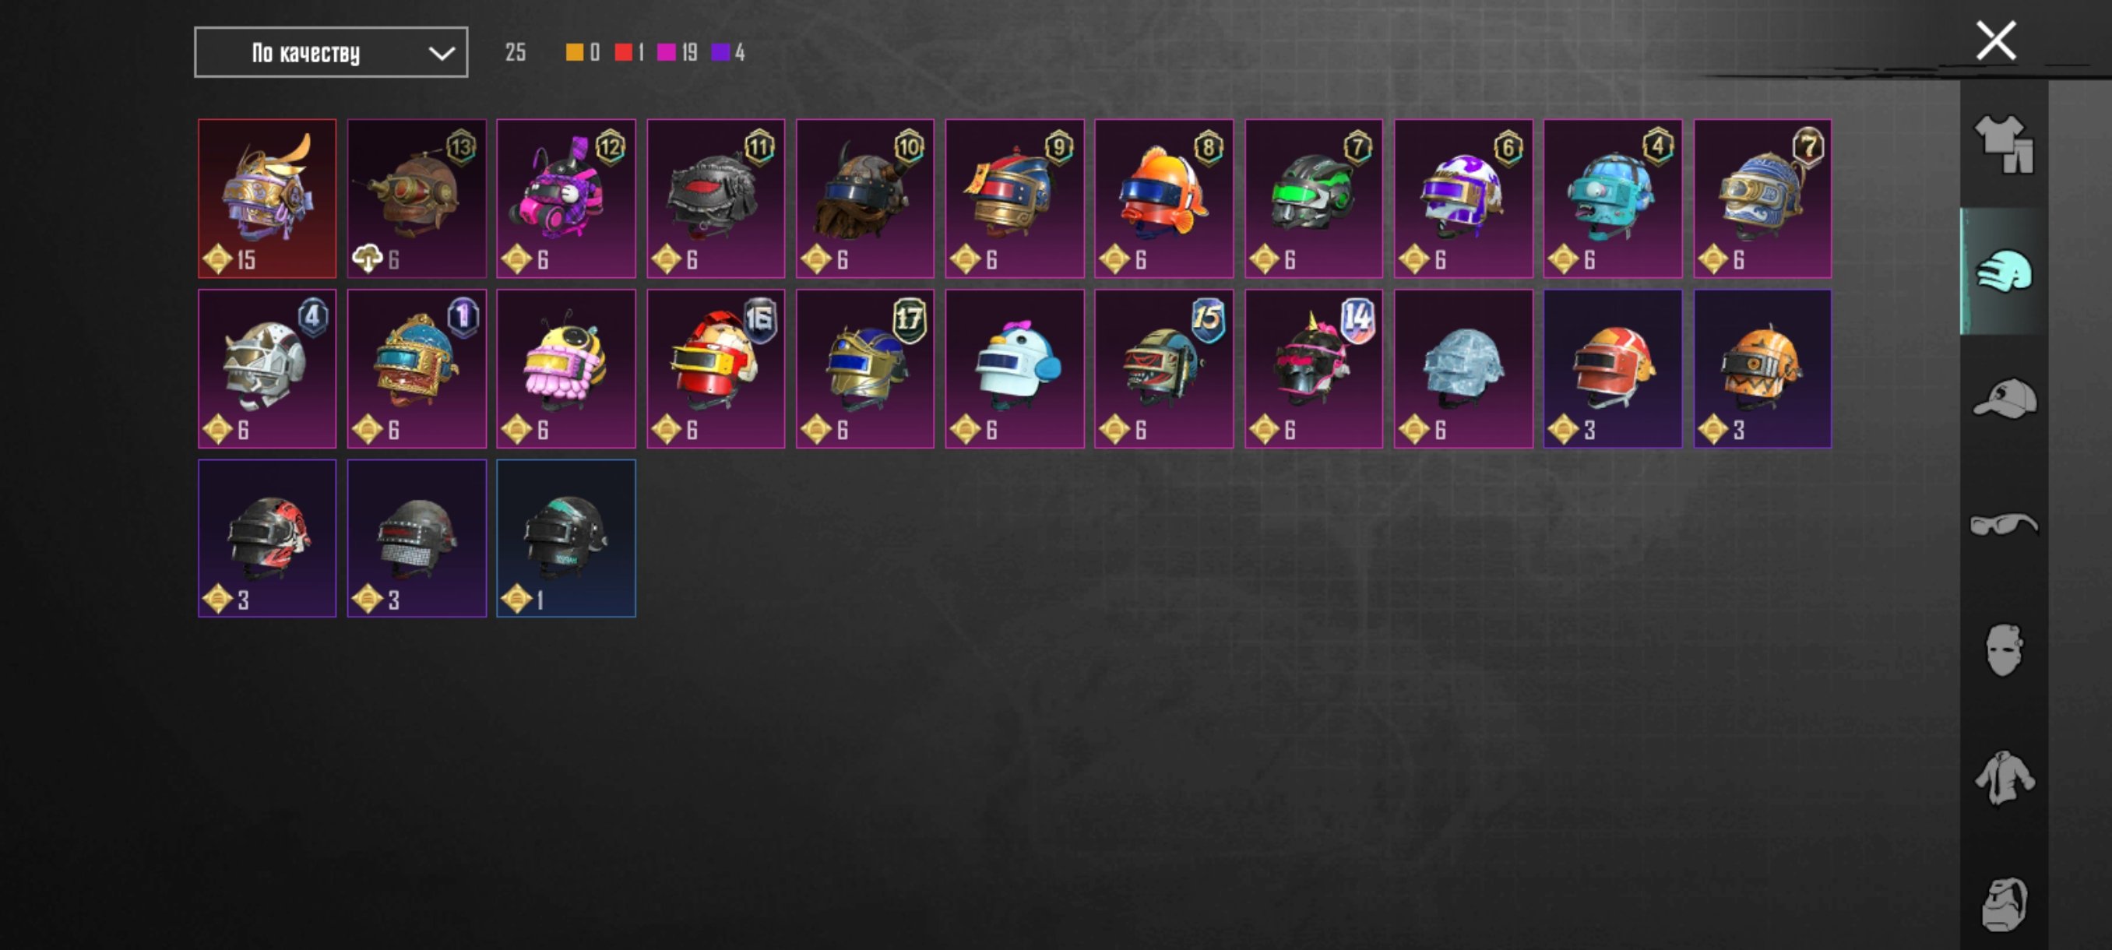Filter by the orange quality swatch
This screenshot has height=950, width=2112.
pos(575,52)
